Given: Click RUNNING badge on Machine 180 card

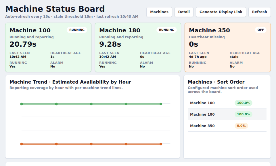Looking at the screenshot, I should (x=166, y=30).
